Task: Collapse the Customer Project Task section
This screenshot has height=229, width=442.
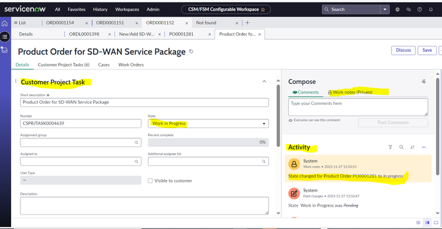Action: coord(264,82)
